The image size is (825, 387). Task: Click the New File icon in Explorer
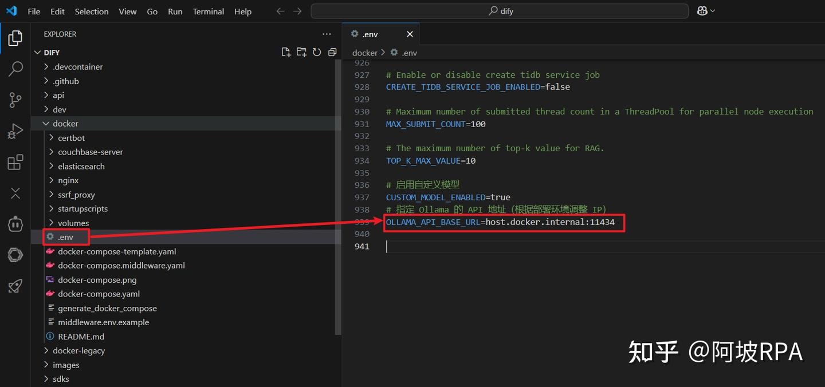point(286,52)
